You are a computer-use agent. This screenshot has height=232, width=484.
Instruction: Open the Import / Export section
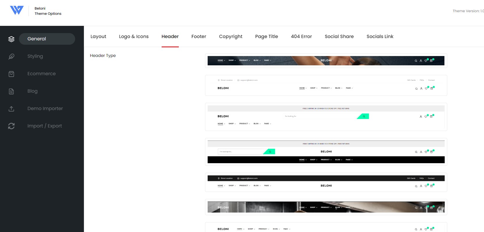[x=45, y=126]
